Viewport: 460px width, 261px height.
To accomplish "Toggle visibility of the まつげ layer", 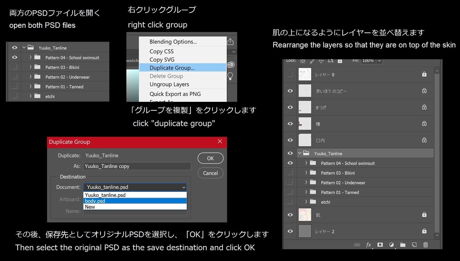I will coord(290,107).
